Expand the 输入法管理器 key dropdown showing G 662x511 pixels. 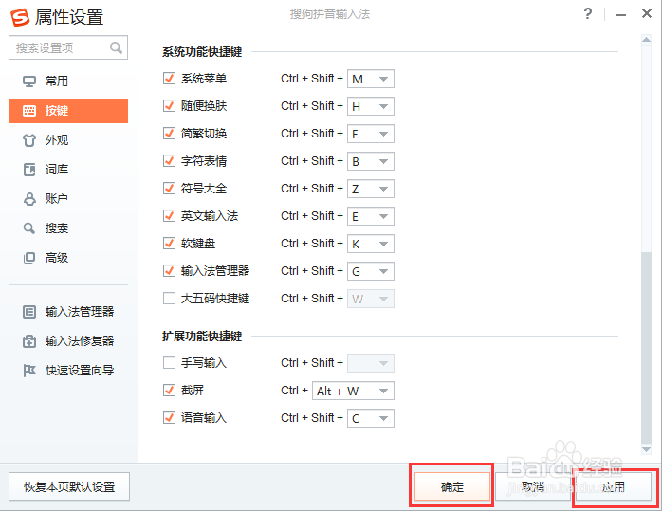coord(371,271)
